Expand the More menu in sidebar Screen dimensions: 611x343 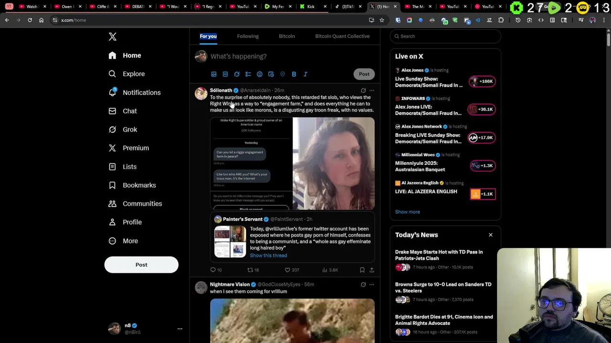coord(123,241)
